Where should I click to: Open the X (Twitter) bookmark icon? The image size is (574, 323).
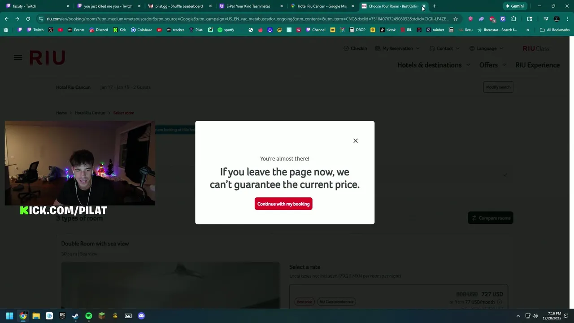(x=51, y=30)
